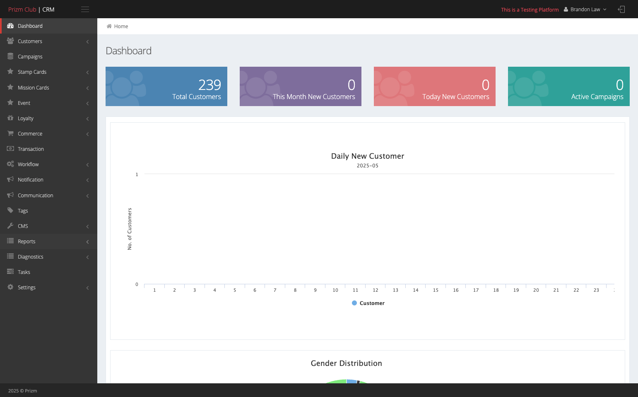Click the Prizm Club CRM logo link
Viewport: 638px width, 397px height.
pyautogui.click(x=31, y=9)
